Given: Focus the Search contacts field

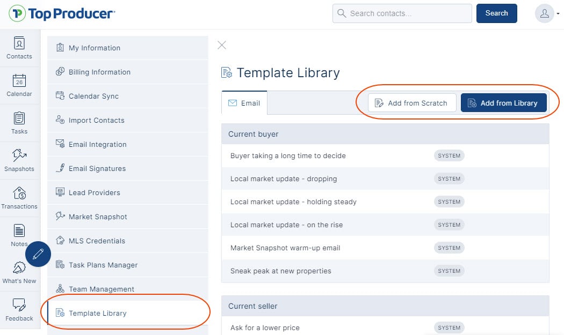Looking at the screenshot, I should point(402,13).
